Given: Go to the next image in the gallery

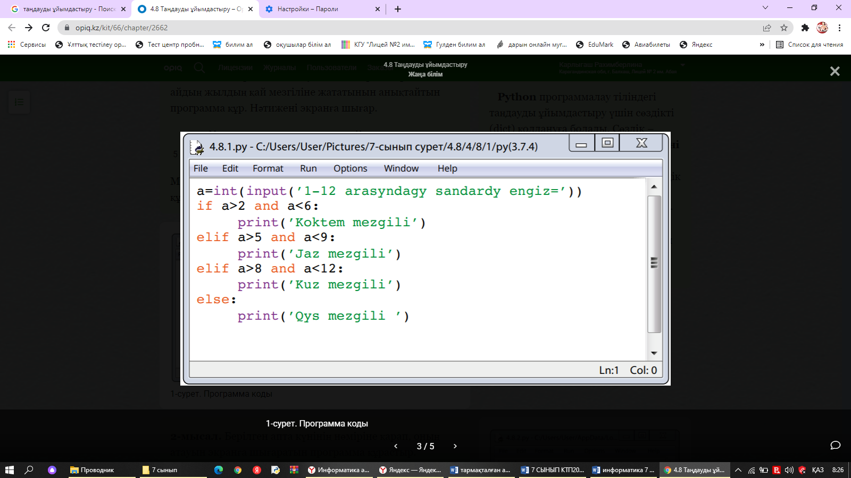Looking at the screenshot, I should tap(455, 446).
